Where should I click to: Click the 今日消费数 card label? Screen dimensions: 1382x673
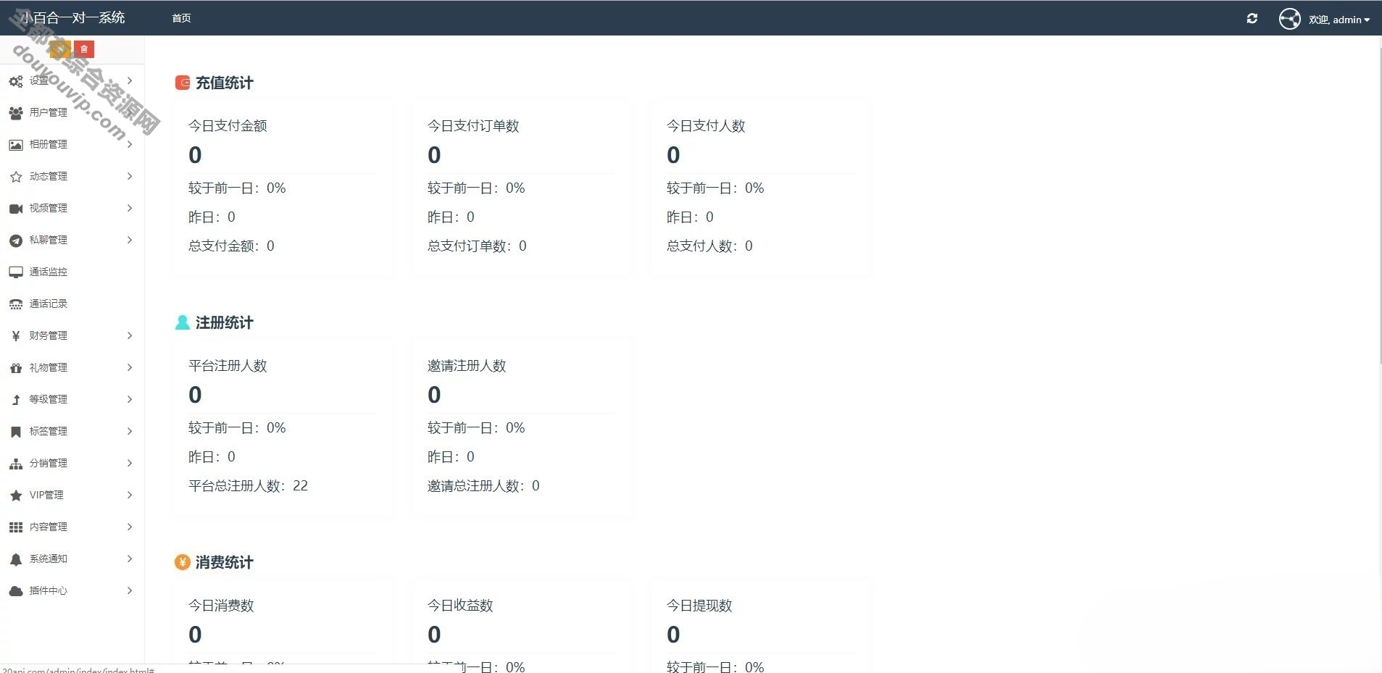pyautogui.click(x=221, y=606)
